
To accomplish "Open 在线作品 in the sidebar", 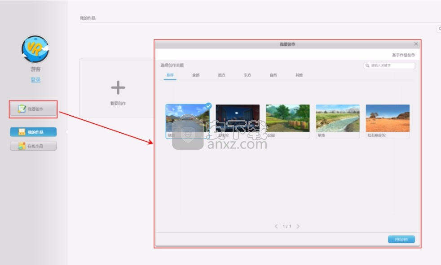I will click(33, 146).
